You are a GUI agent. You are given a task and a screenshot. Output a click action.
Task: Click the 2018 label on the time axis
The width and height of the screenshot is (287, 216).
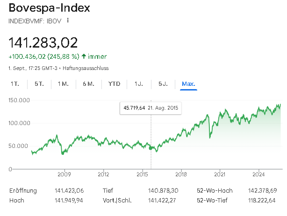[x=181, y=174]
